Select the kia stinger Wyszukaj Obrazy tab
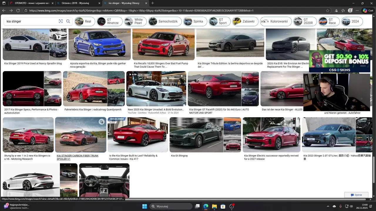Viewport: 376px width, 211px height. (x=126, y=3)
